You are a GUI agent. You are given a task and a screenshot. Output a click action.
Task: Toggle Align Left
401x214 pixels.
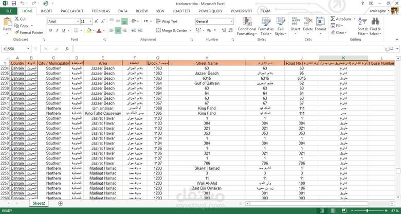pyautogui.click(x=112, y=30)
